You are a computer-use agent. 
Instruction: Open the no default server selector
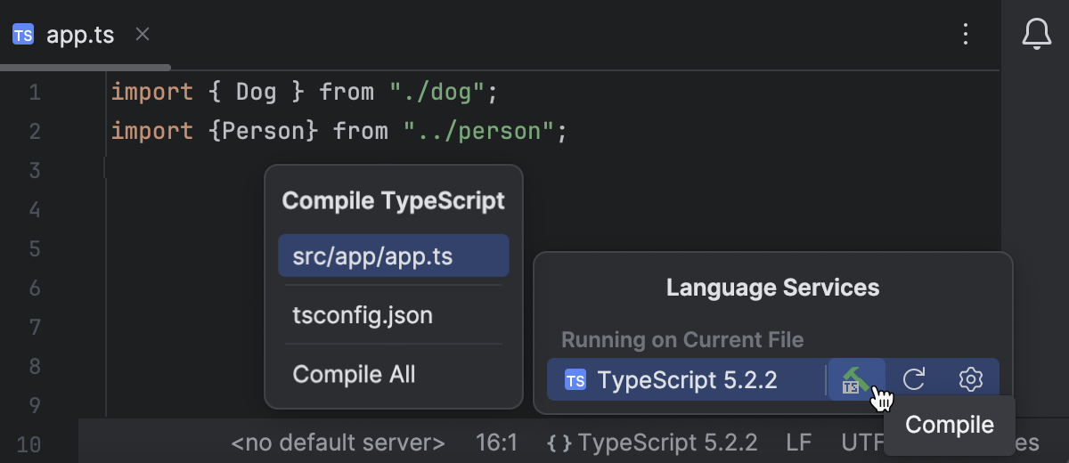coord(338,443)
